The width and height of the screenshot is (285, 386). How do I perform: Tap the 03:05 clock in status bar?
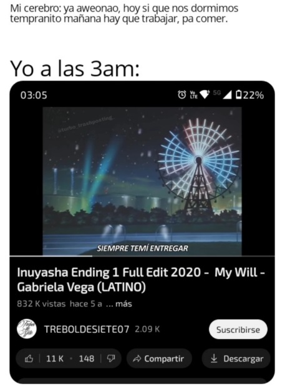point(34,95)
